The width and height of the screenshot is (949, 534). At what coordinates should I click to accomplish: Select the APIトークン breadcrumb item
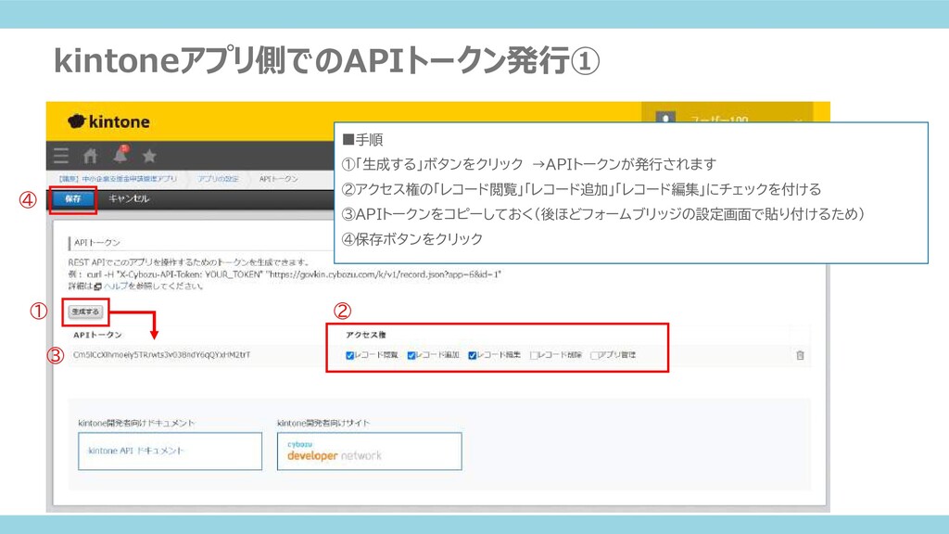278,179
